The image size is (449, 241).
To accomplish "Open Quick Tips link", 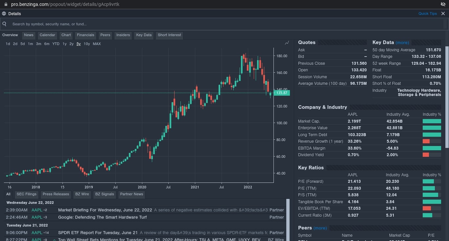I will (x=427, y=13).
